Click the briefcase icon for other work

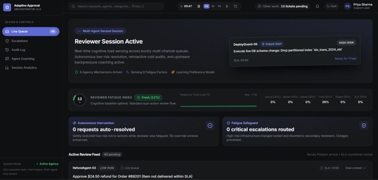coord(260,6)
